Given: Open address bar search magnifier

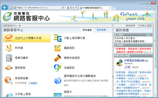Looking at the screenshot, I should pos(63,8).
